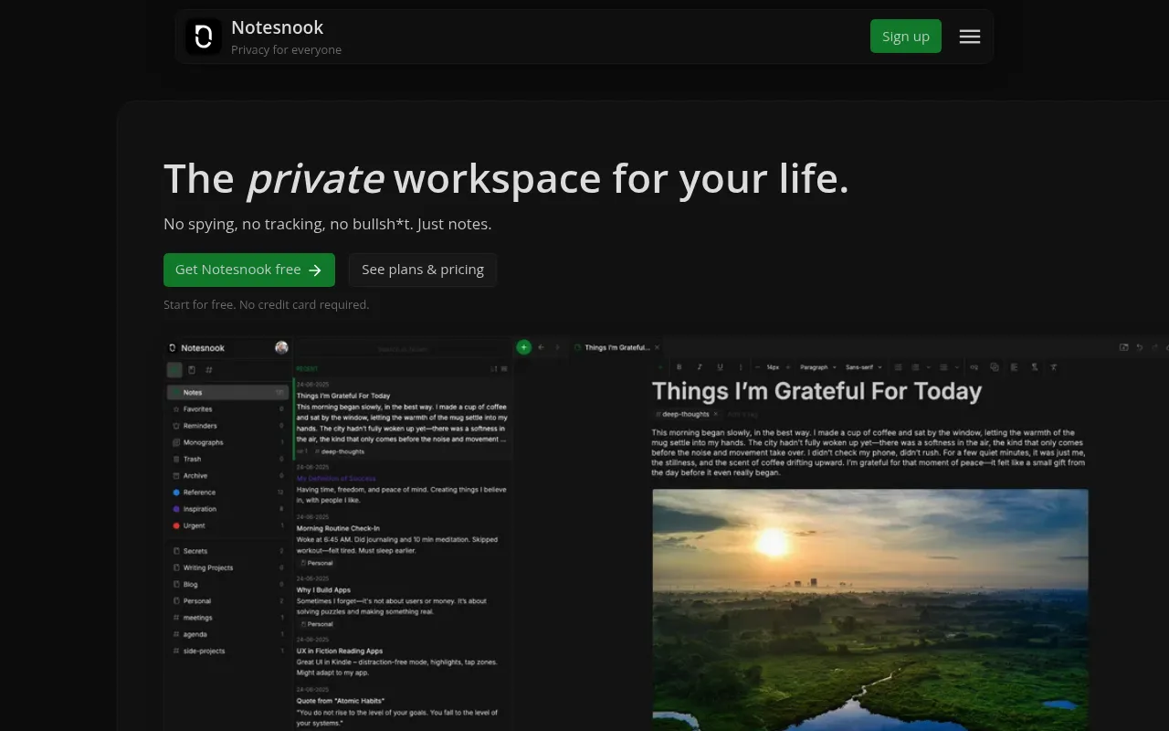Click the insert link icon in the toolbar
The width and height of the screenshot is (1169, 731).
point(974,367)
